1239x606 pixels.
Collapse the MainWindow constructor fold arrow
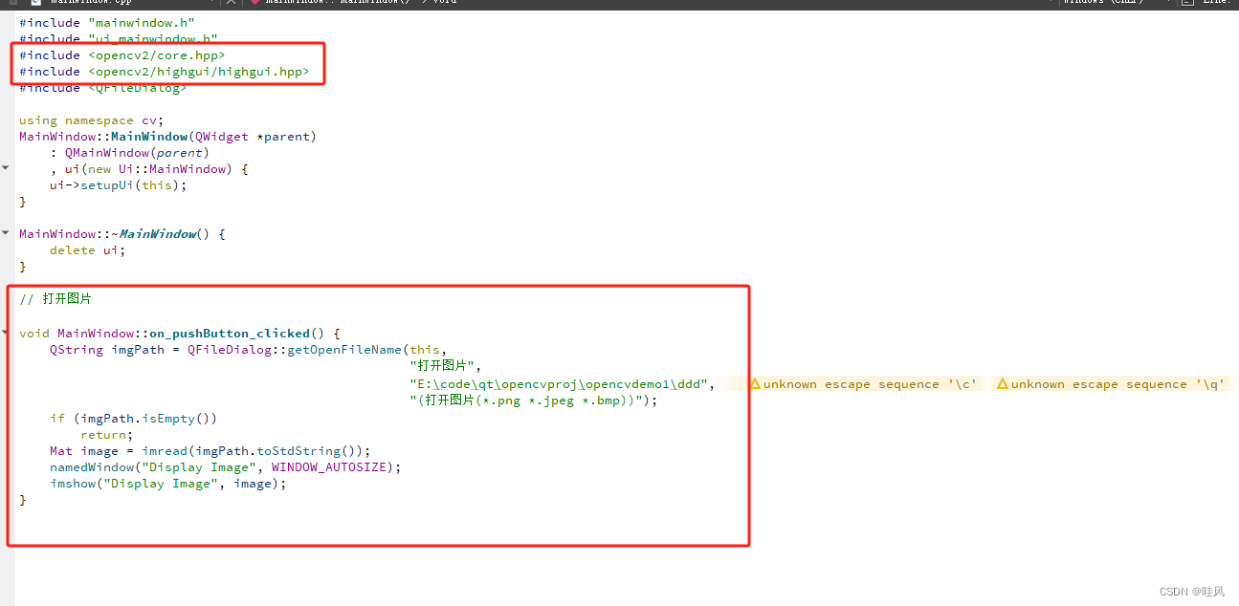[6, 168]
